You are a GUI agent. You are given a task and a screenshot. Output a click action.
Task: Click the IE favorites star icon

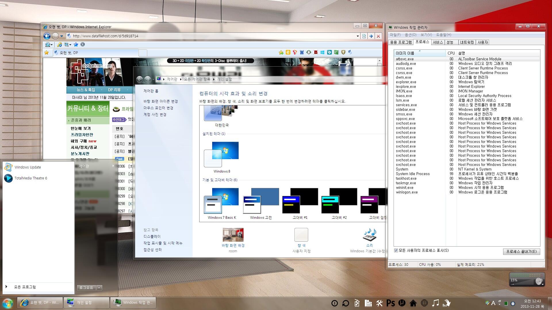point(47,53)
